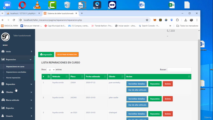
Task: Click into the Buscar search field
Action: pos(179,70)
